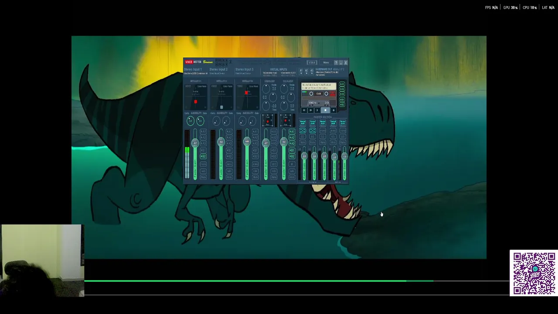558x314 pixels.
Task: Open Voicemeeter help with the question mark
Action: [x=336, y=63]
